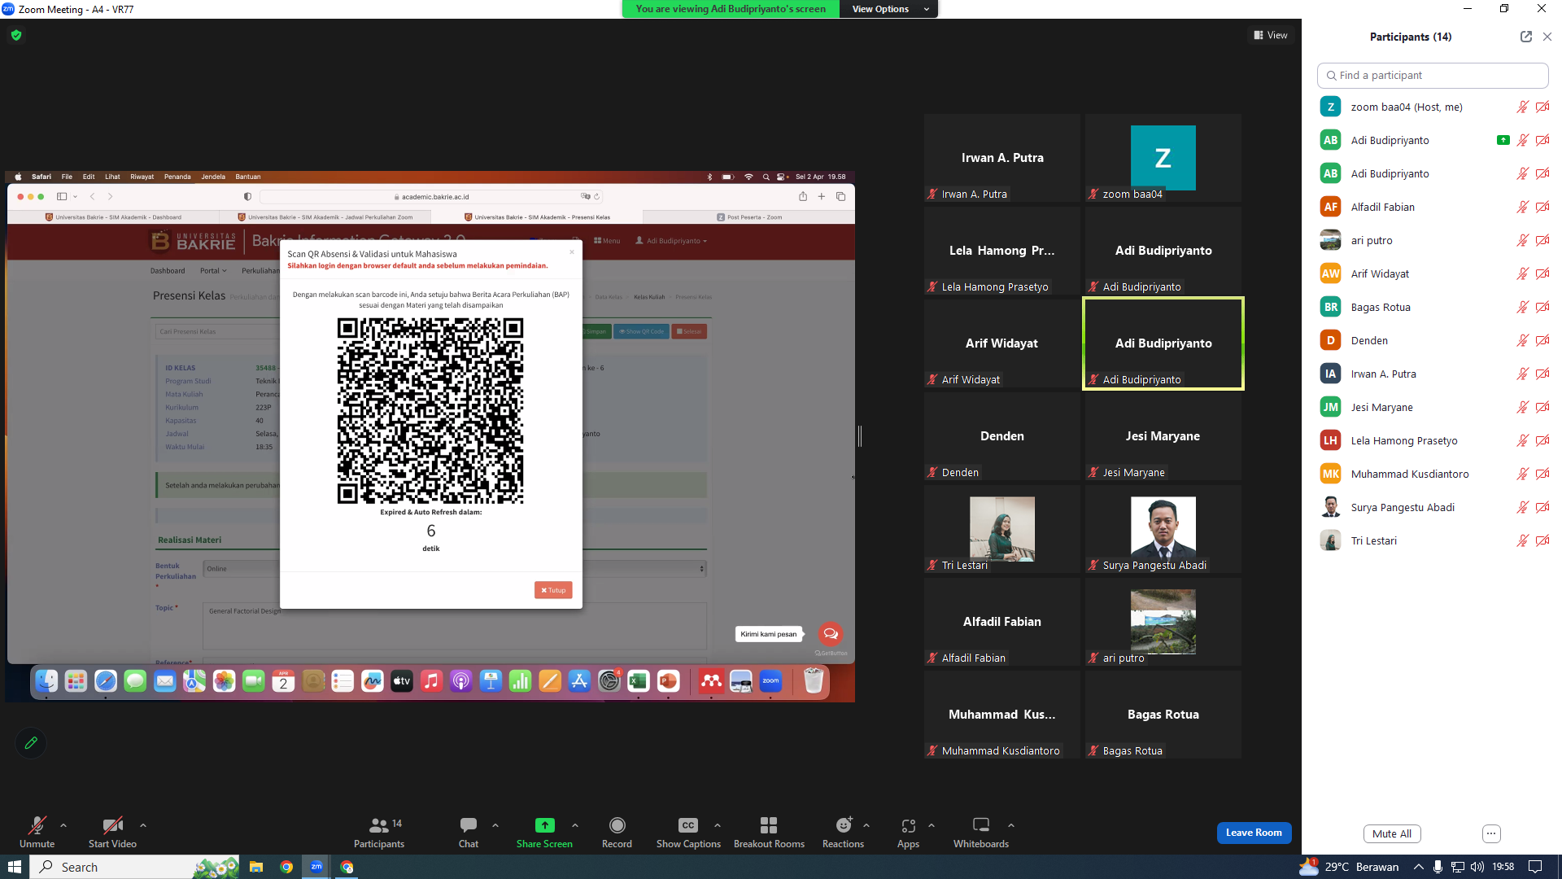Select Alfadil Fabian in the participants list
This screenshot has width=1562, height=879.
point(1433,207)
